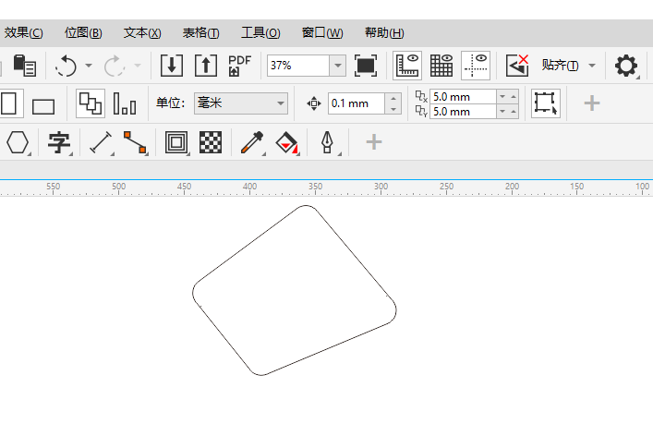Open the 表格(T) menu
Screen dimensions: 653x448
(200, 32)
